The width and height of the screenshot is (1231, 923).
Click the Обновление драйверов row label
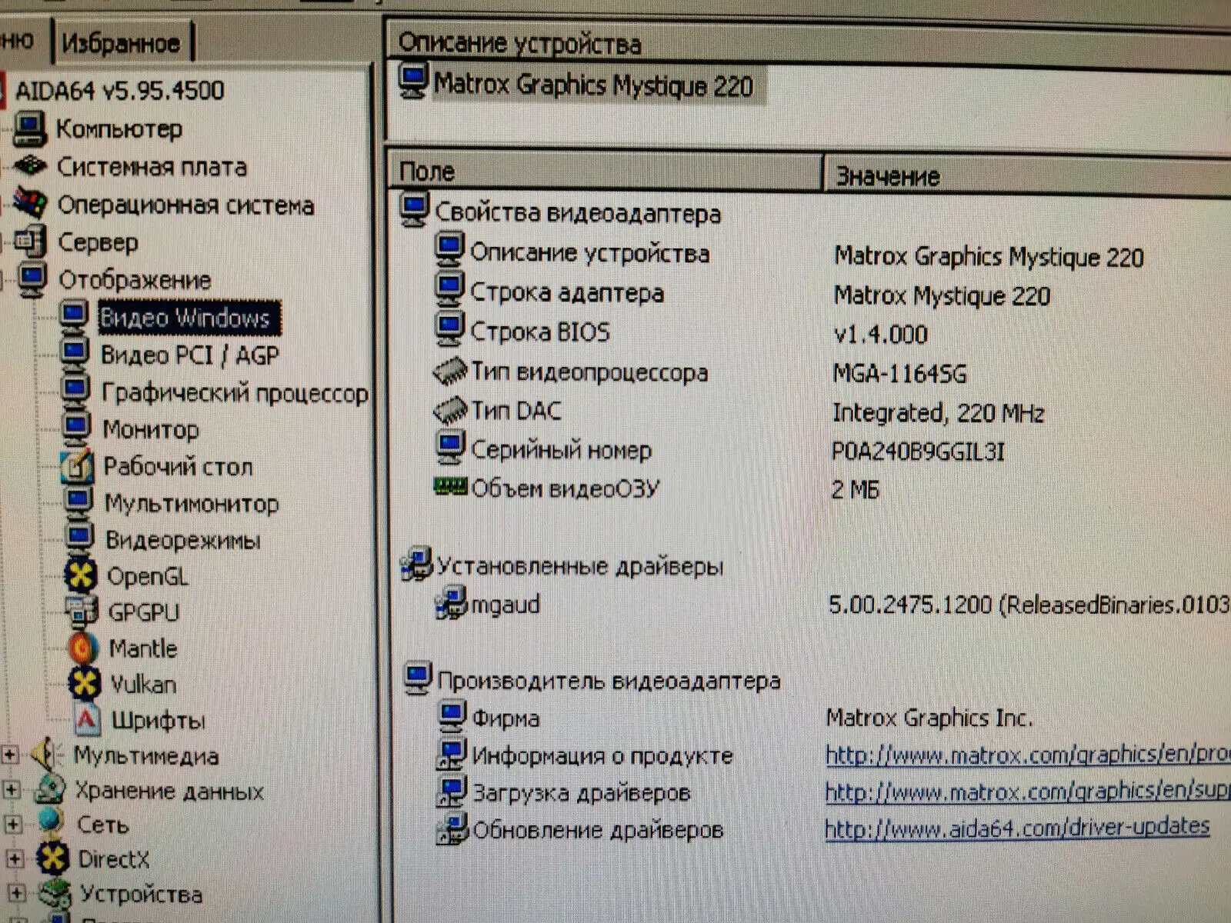598,830
